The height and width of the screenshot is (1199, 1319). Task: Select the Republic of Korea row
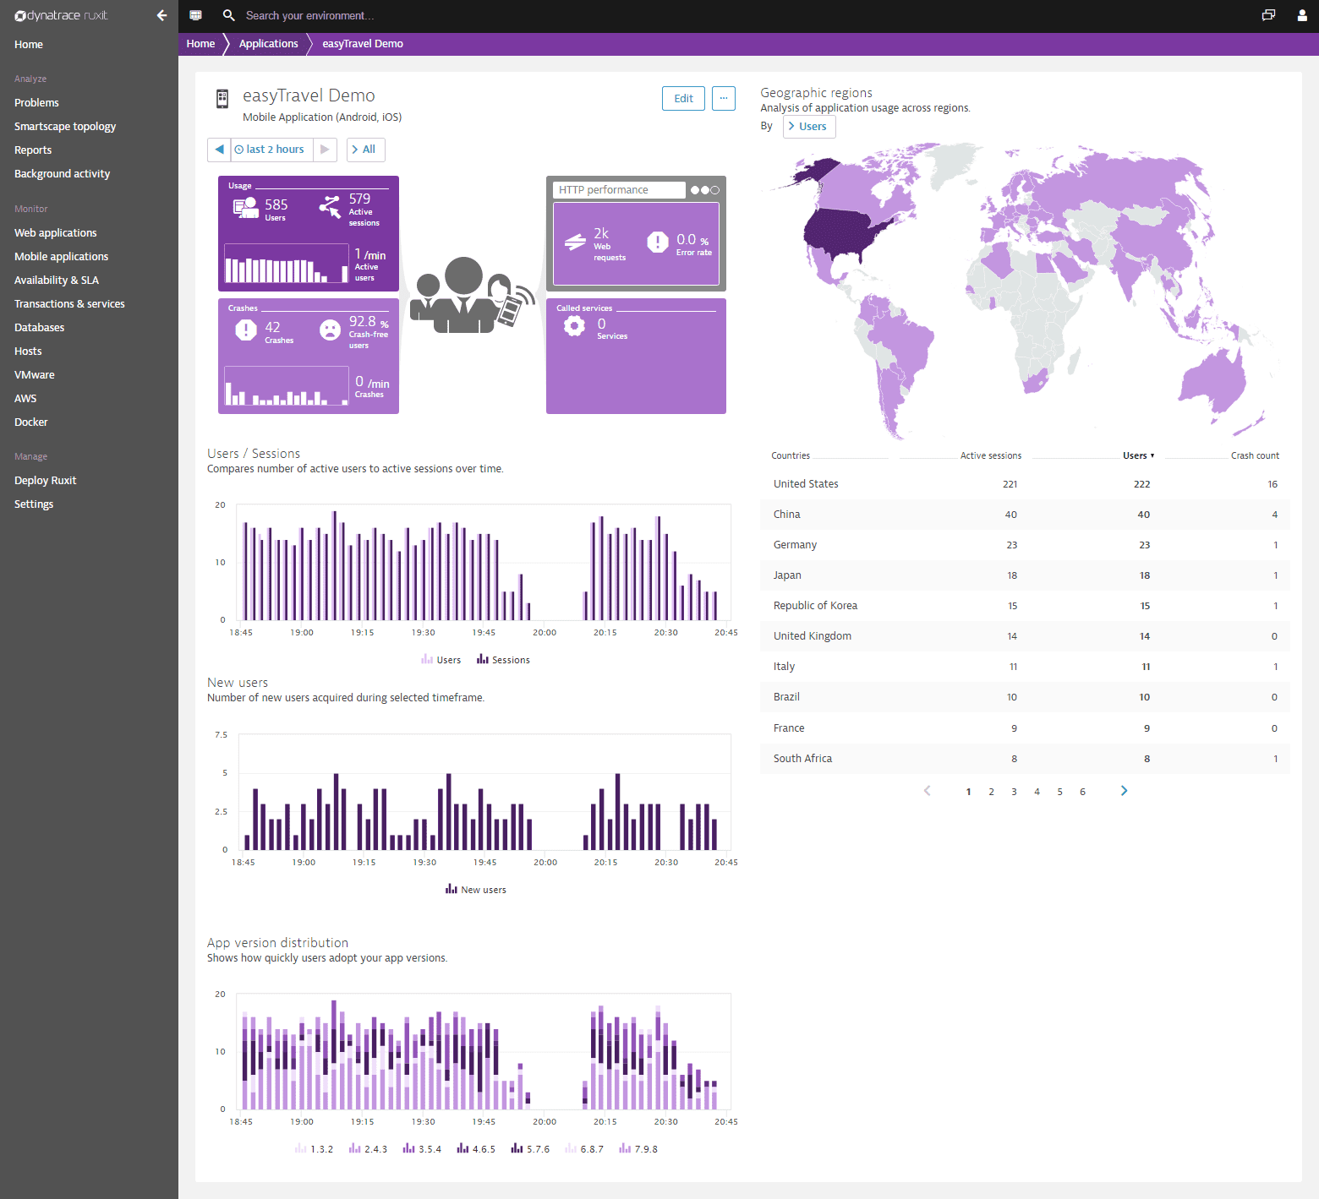point(1025,606)
